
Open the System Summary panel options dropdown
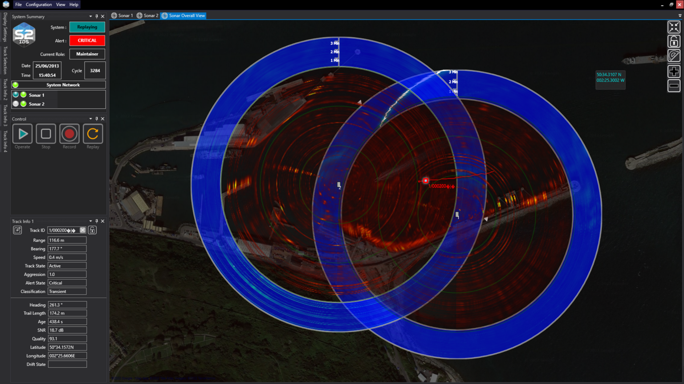click(x=90, y=16)
